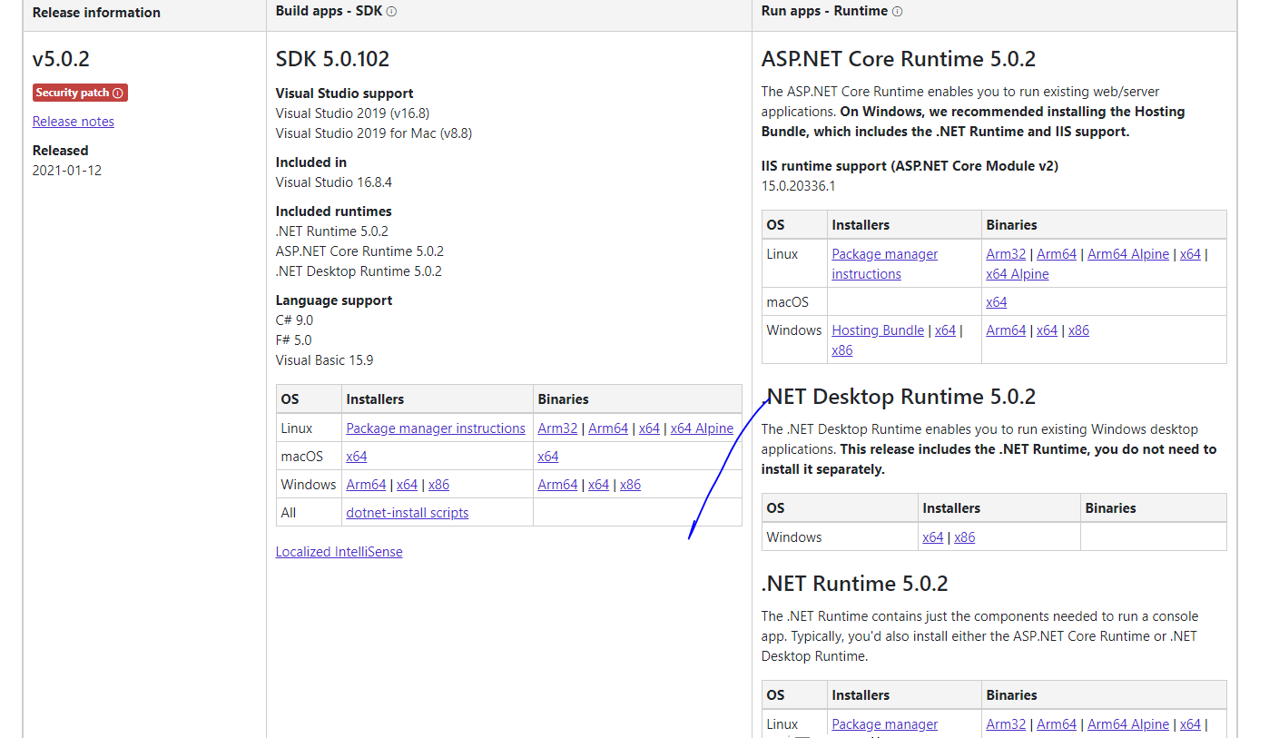Click the .NET Runtime 5.0.2 section heading
The image size is (1279, 738).
855,584
